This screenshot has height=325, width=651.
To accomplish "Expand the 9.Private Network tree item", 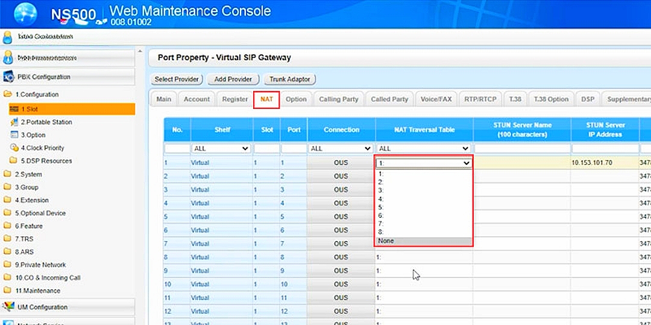I will tap(40, 265).
